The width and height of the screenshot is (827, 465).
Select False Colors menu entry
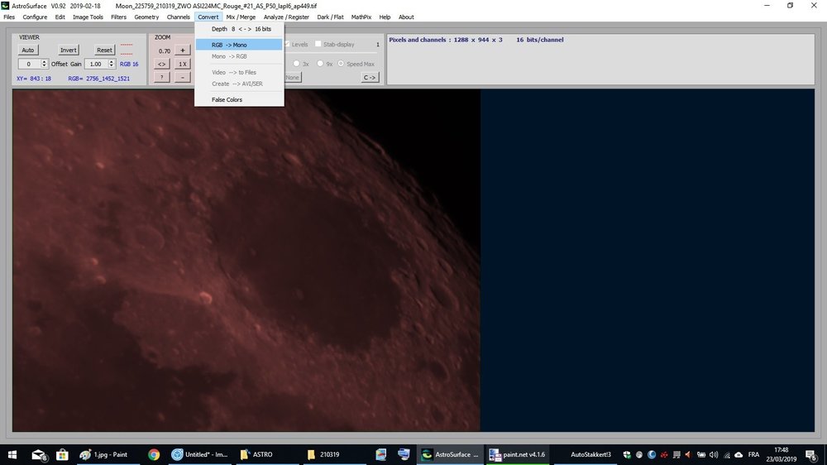point(227,100)
